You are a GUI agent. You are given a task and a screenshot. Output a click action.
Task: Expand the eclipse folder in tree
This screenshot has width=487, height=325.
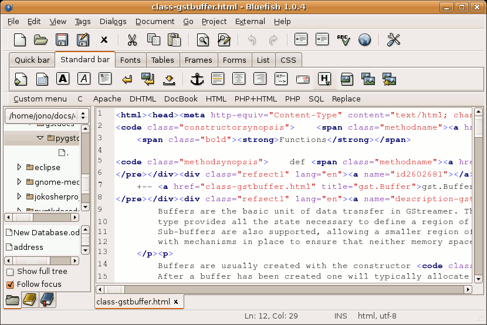(20, 168)
